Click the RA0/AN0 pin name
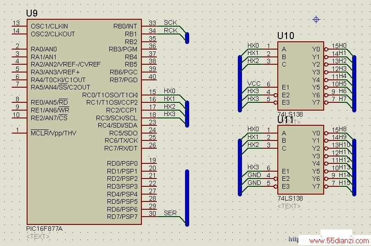The height and width of the screenshot is (246, 371). click(x=44, y=49)
